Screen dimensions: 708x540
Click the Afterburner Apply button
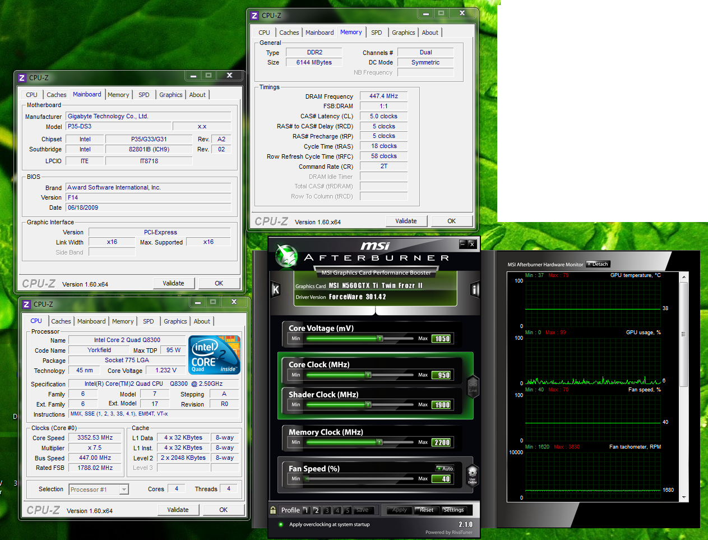(400, 510)
